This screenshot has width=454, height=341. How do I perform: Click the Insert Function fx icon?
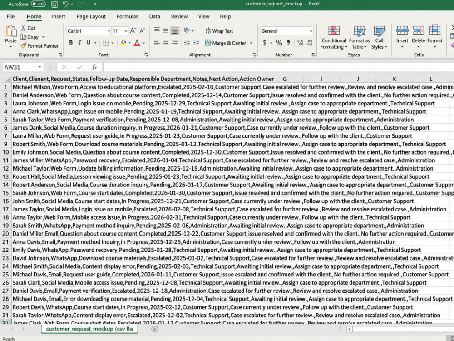tap(94, 67)
